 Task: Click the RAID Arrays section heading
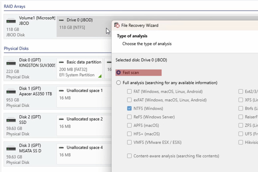pyautogui.click(x=15, y=6)
